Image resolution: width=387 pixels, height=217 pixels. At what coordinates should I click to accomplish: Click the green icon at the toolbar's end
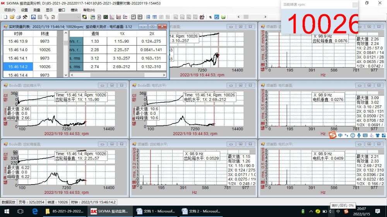pos(223,17)
